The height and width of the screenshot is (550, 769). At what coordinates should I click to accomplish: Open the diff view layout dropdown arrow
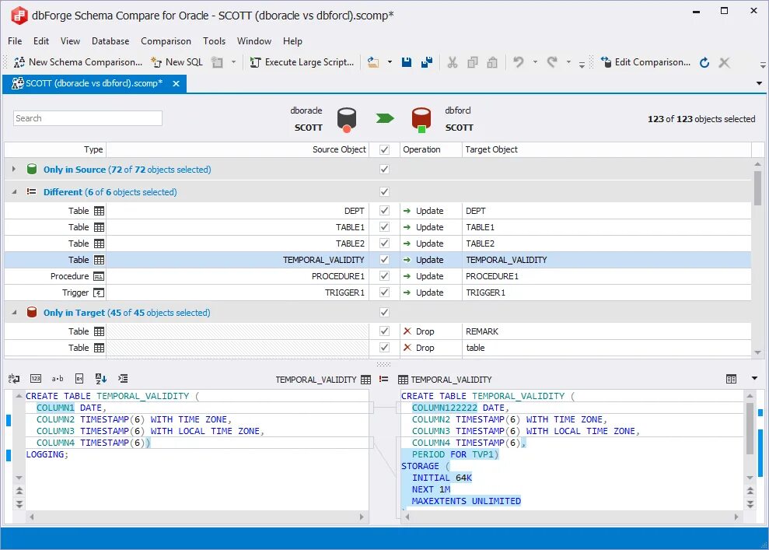[754, 378]
